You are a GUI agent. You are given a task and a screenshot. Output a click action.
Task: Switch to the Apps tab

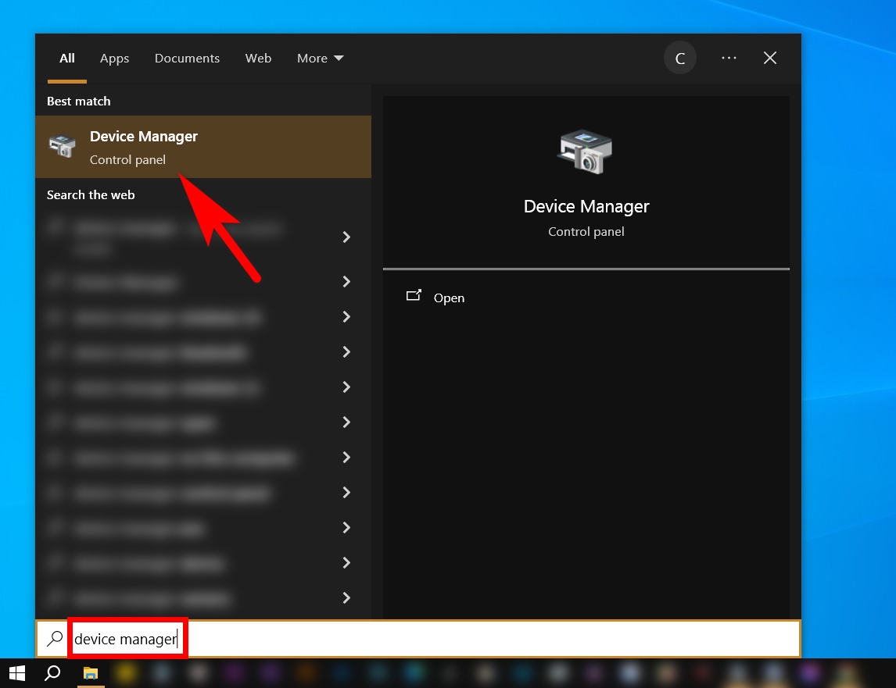[114, 58]
